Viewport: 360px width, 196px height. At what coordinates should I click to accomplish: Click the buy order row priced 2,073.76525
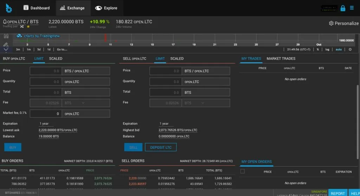point(57,184)
